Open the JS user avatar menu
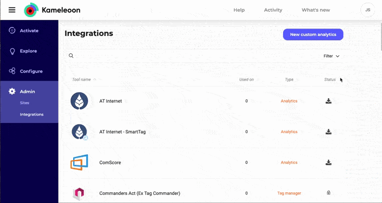Screen dimensions: 382x203 tap(367, 10)
